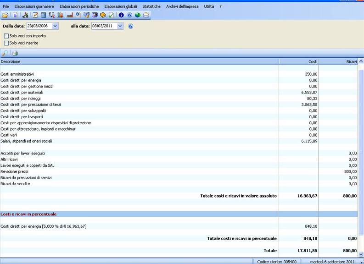Click the Costi column header
The width and height of the screenshot is (364, 264).
pyautogui.click(x=298, y=61)
